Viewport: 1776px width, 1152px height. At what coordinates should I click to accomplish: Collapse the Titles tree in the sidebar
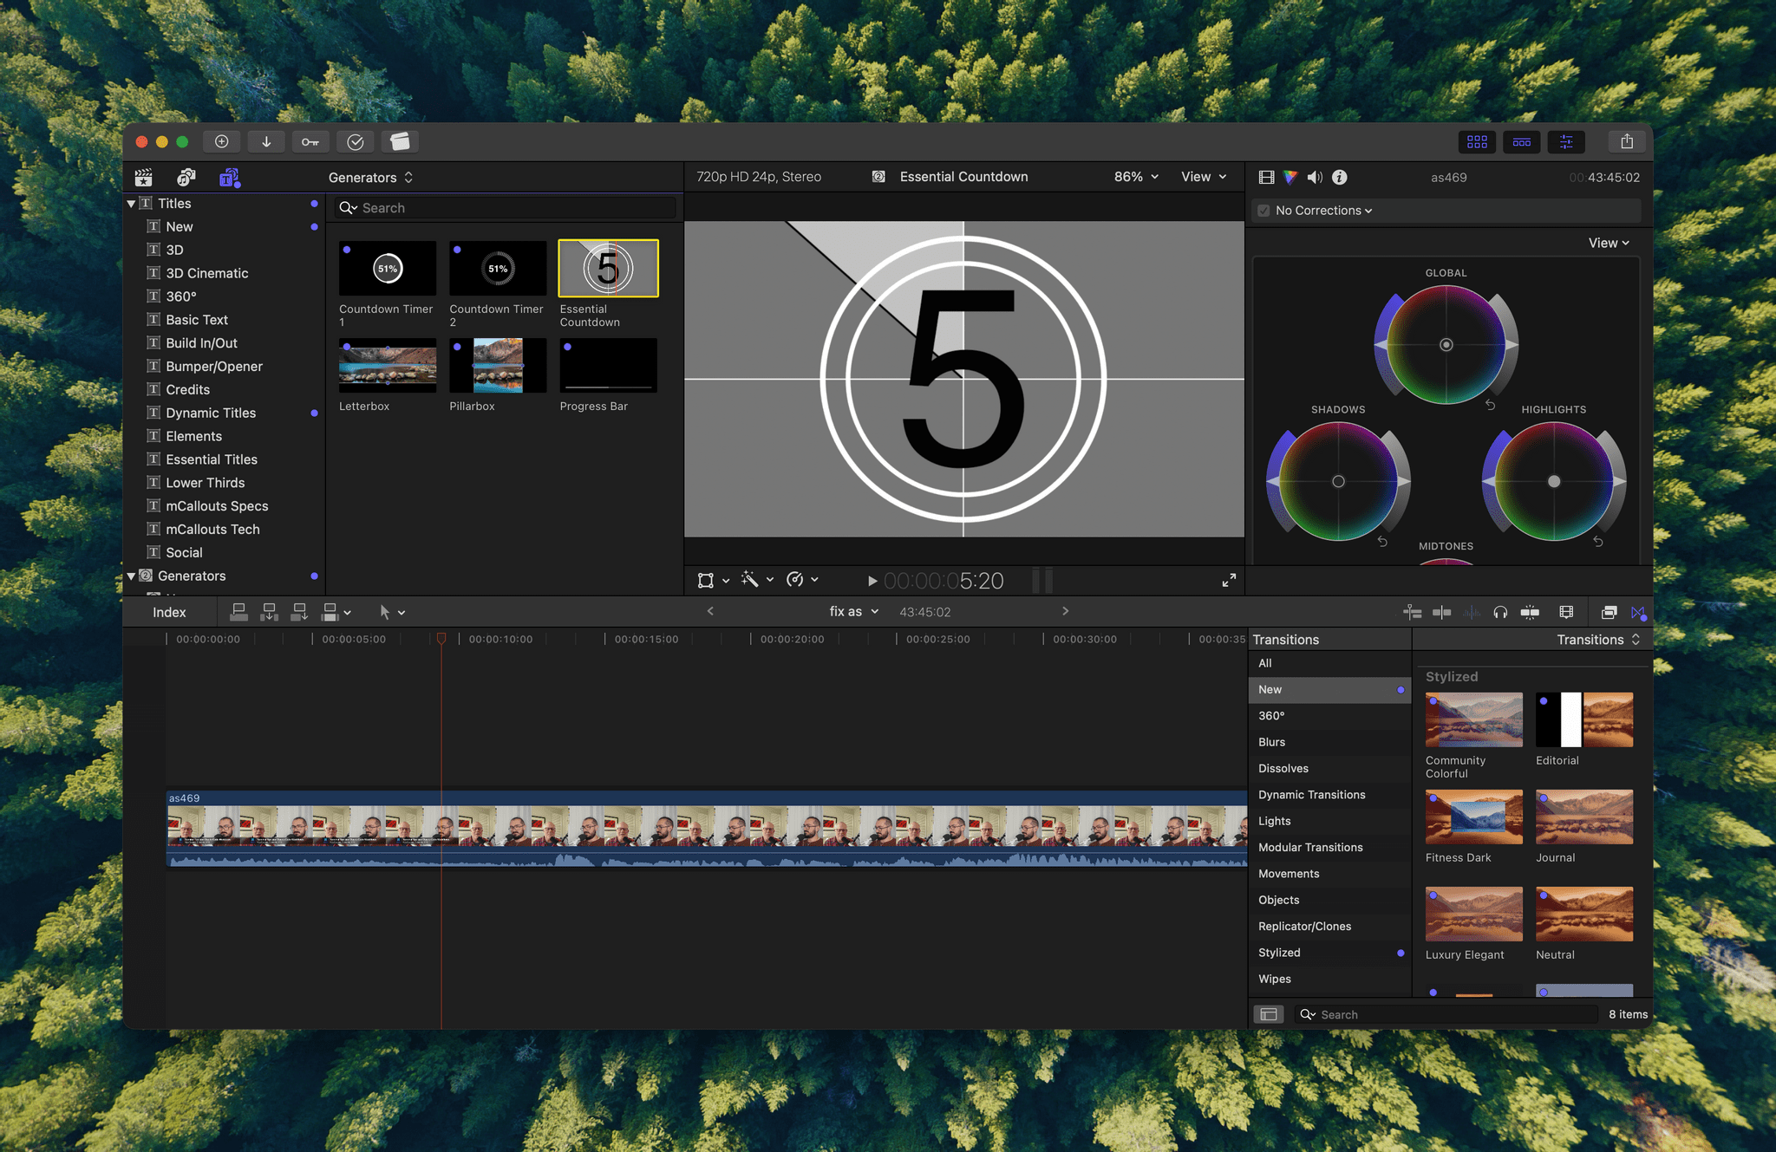[132, 203]
